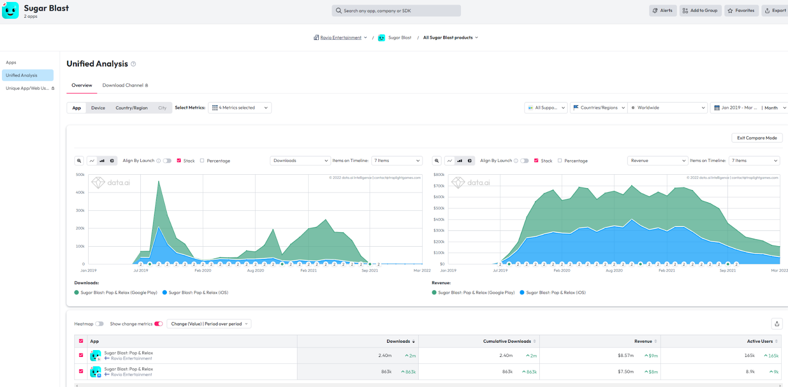
Task: Click the Sugar Blast app logo in header
Action: (10, 10)
